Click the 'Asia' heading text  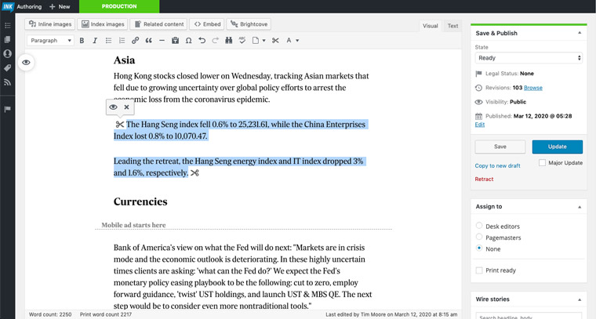point(124,60)
